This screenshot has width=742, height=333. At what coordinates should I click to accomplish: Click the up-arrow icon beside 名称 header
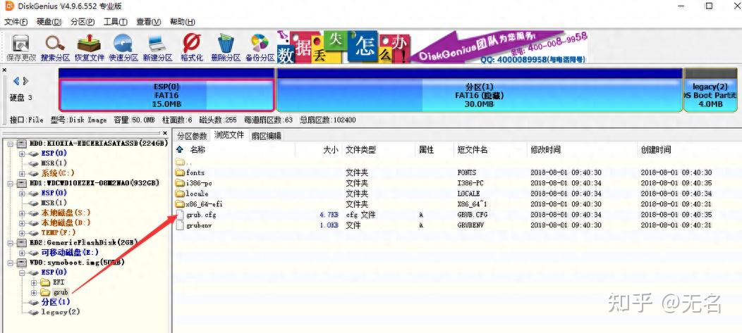[x=180, y=150]
